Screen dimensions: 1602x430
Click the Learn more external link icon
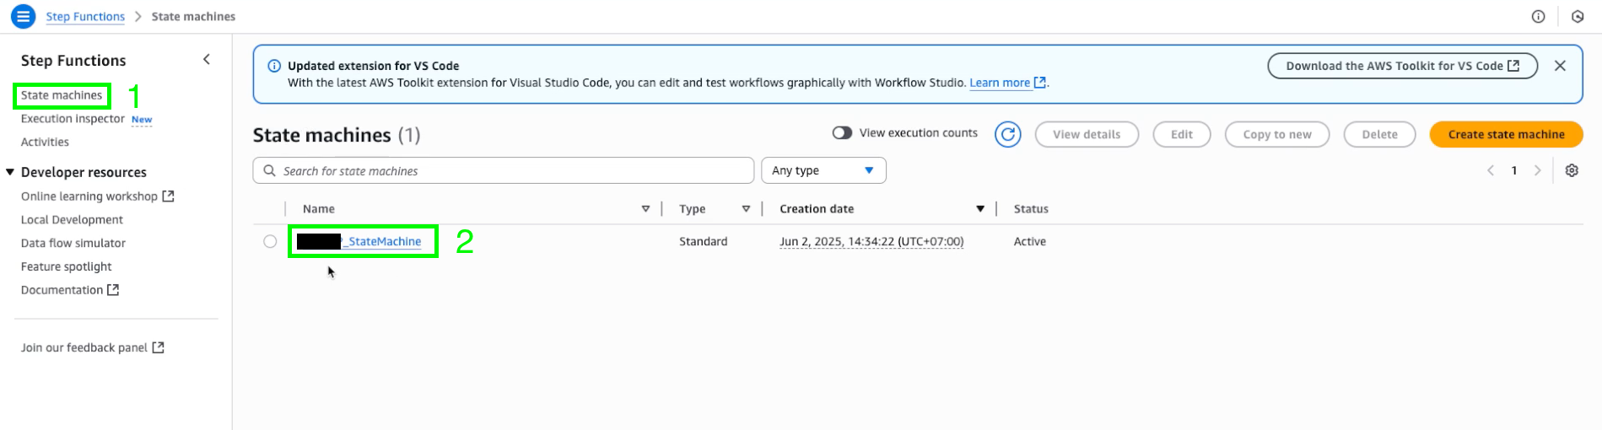[1040, 83]
